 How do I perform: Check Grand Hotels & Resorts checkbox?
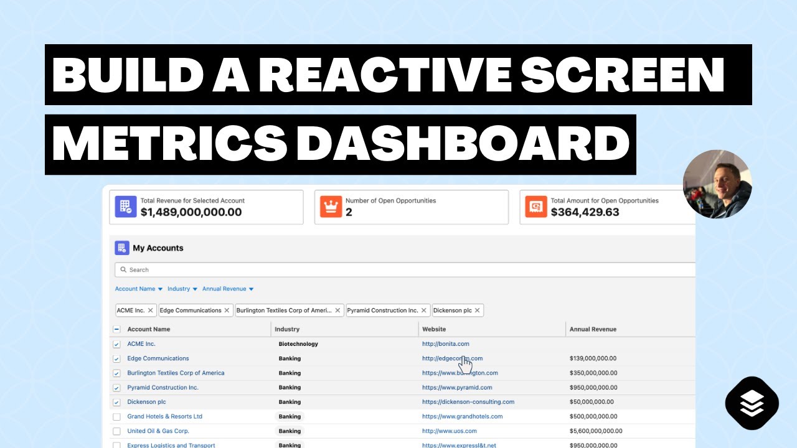click(x=116, y=417)
